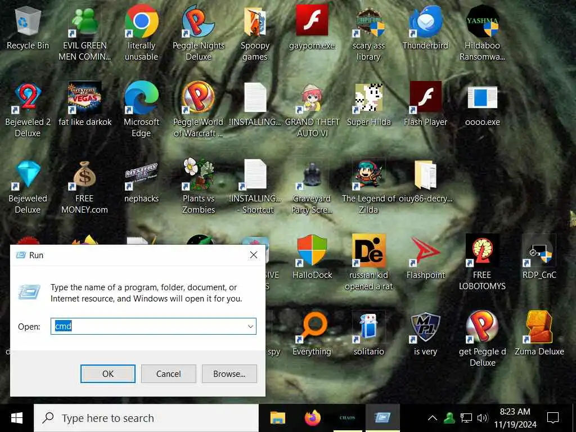
Task: Click the Plants vs Zombies icon
Action: pyautogui.click(x=199, y=175)
